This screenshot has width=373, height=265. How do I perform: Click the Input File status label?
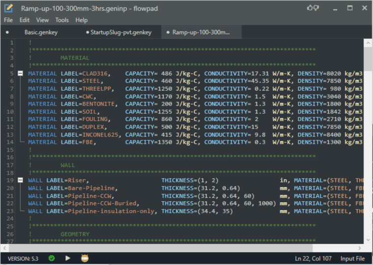point(352,258)
